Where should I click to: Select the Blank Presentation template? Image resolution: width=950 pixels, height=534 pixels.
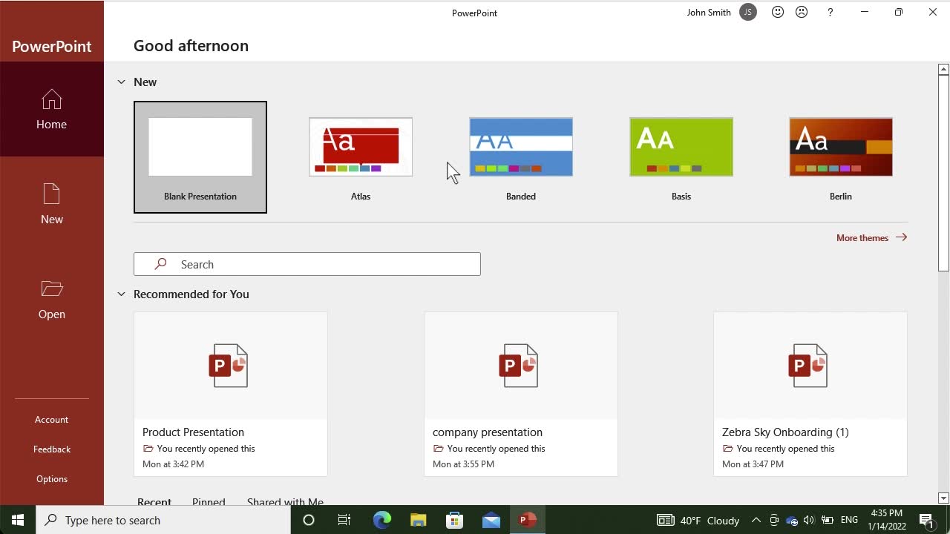coord(200,157)
